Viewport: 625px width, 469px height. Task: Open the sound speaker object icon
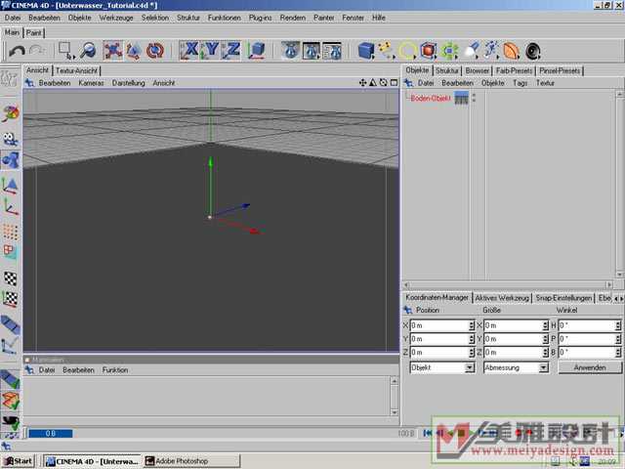click(533, 51)
